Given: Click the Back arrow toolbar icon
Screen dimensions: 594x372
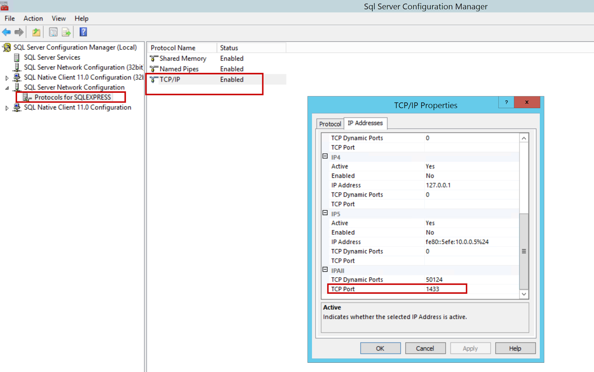Looking at the screenshot, I should 7,32.
